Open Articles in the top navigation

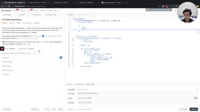[x=42, y=11]
